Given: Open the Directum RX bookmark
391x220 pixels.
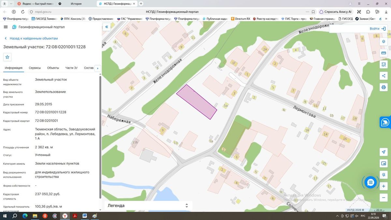Looking at the screenshot, I should [x=240, y=19].
